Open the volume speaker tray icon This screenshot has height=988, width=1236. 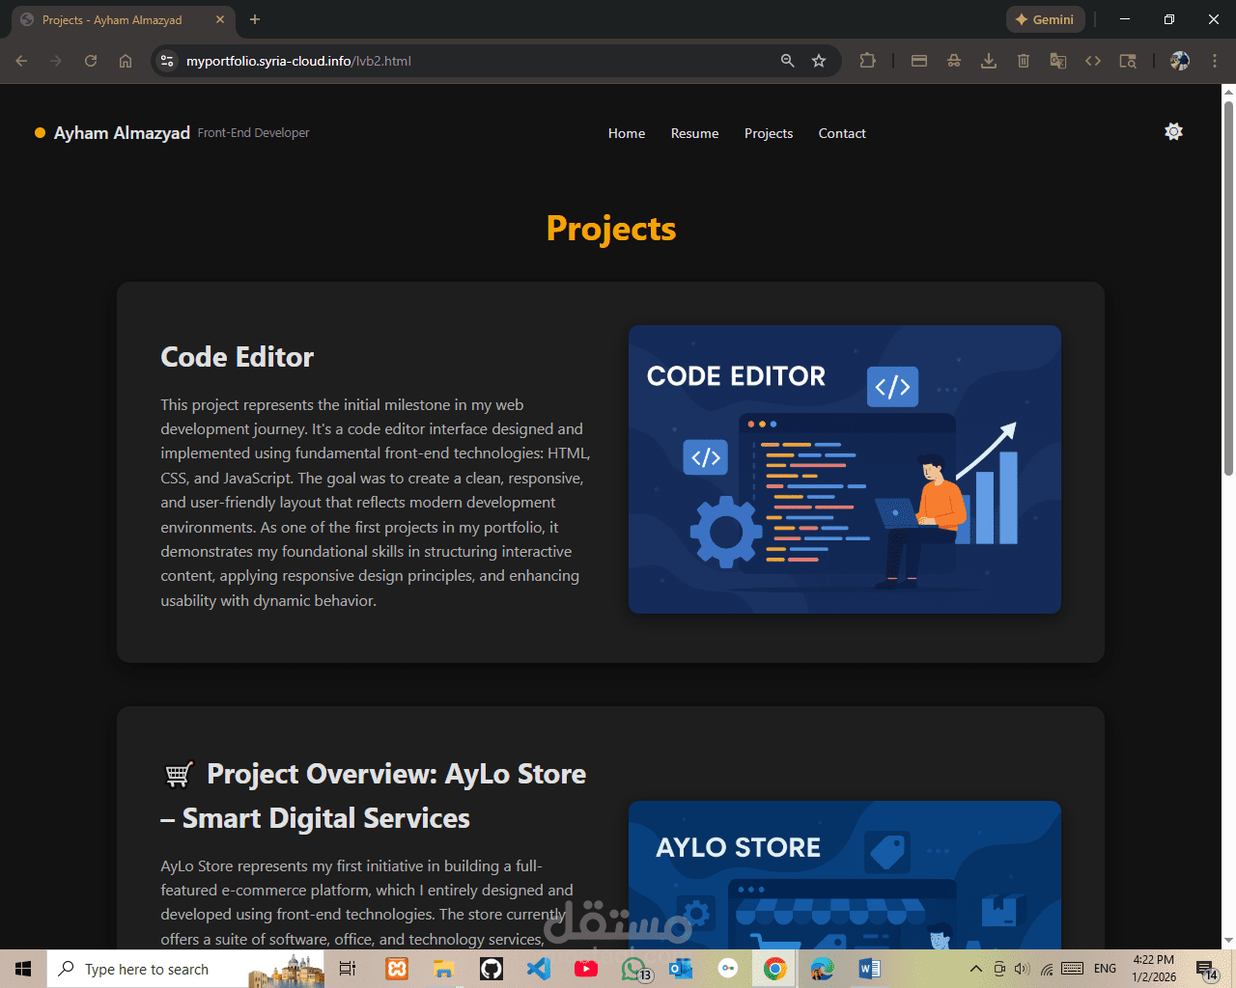pos(1022,969)
